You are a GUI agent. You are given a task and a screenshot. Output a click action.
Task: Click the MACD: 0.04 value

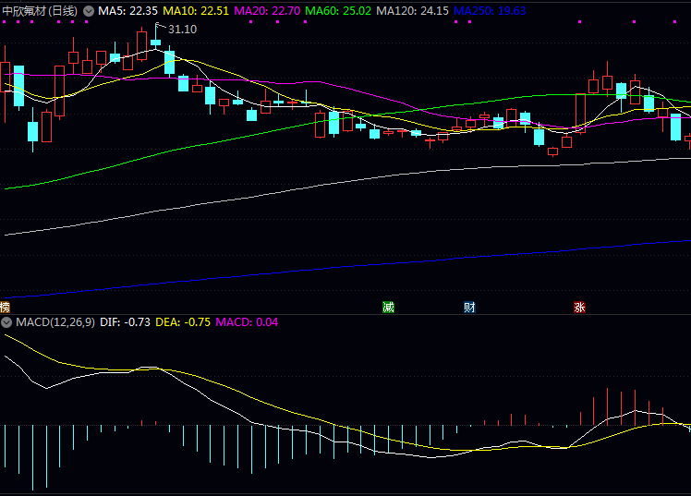pyautogui.click(x=247, y=322)
